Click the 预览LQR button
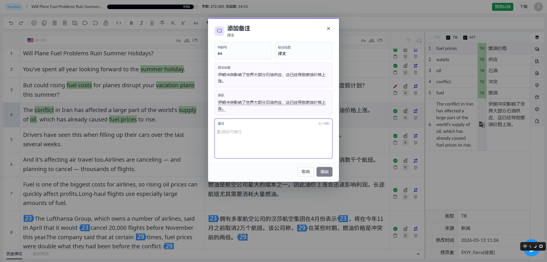Viewport: 547px width, 262px height. [503, 7]
